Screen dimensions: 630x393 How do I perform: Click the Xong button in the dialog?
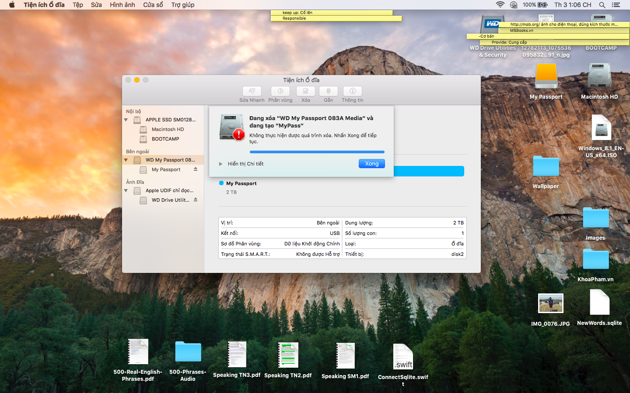(x=372, y=163)
